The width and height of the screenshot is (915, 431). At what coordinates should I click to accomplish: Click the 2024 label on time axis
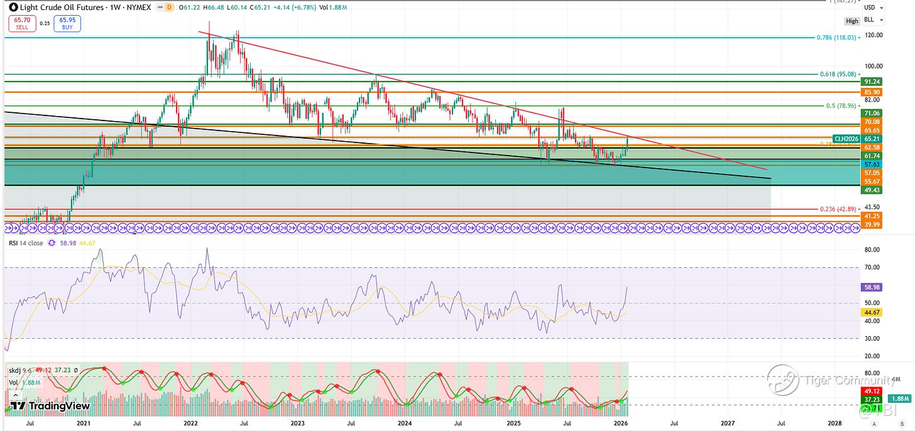(x=405, y=424)
